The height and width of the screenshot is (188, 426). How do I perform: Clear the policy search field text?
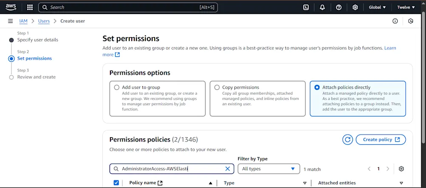[x=228, y=169]
